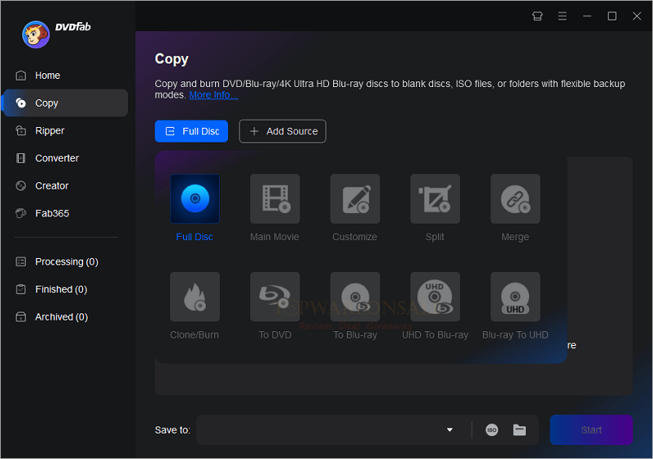The width and height of the screenshot is (653, 459).
Task: Open the Ripper module
Action: pos(64,131)
